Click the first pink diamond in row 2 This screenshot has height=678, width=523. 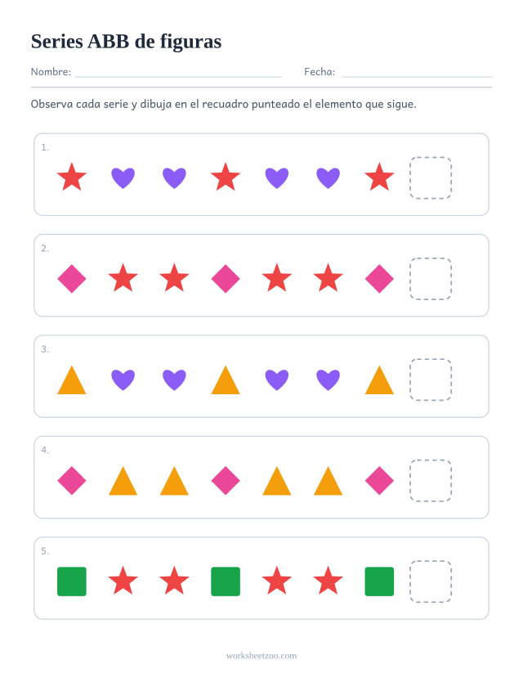(x=72, y=279)
